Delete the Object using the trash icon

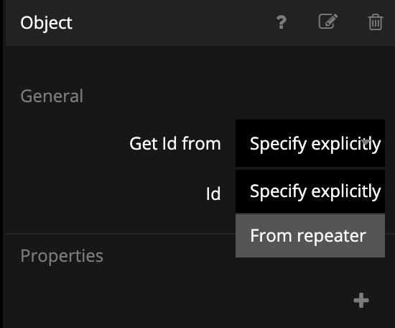tap(376, 22)
